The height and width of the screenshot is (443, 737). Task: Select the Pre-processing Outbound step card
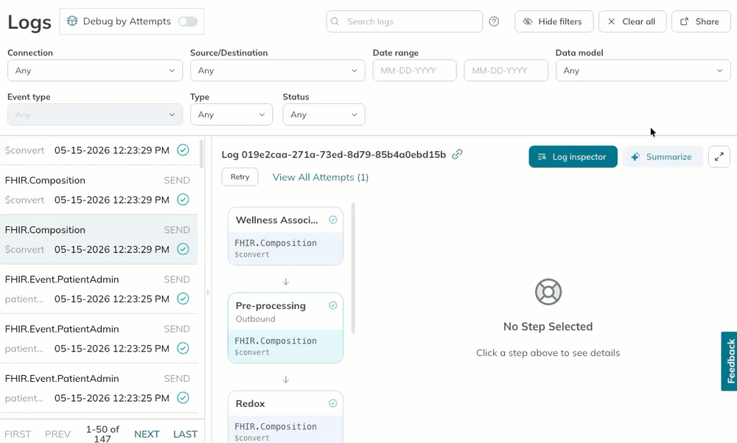click(x=285, y=328)
